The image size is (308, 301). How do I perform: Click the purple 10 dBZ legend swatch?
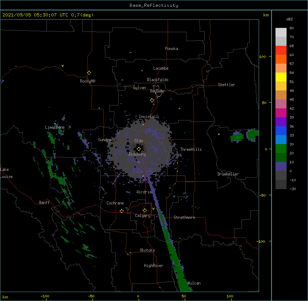tap(281, 167)
